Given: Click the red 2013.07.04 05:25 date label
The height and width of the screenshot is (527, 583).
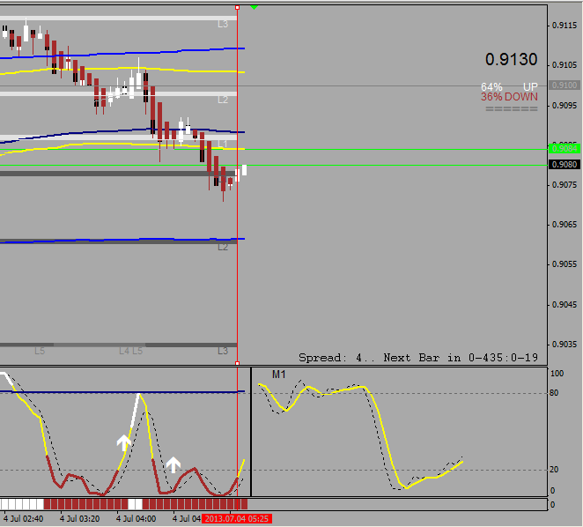Looking at the screenshot, I should pyautogui.click(x=237, y=518).
